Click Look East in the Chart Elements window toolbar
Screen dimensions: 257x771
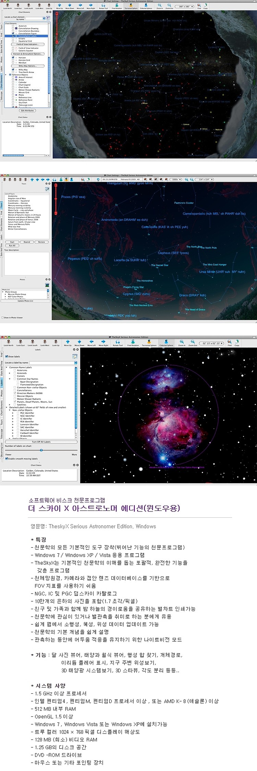[18, 6]
